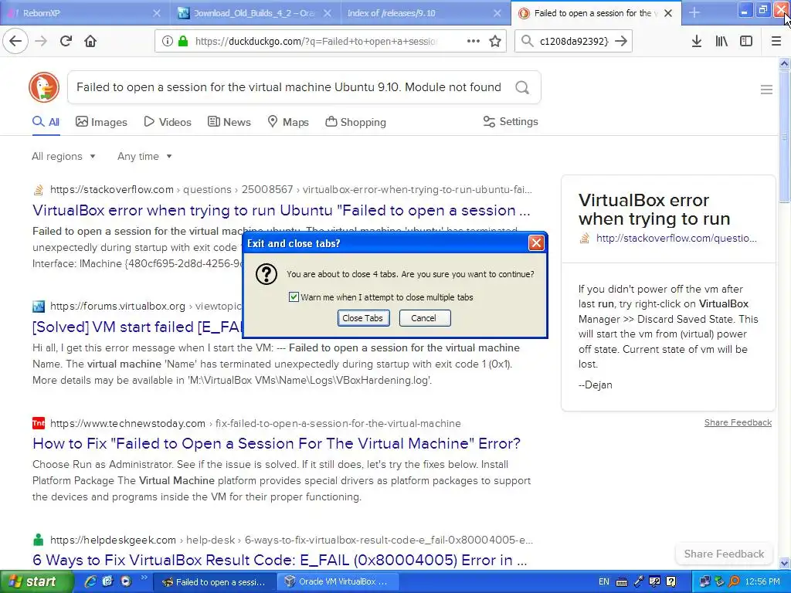
Task: Open the Downloads panel
Action: click(697, 41)
